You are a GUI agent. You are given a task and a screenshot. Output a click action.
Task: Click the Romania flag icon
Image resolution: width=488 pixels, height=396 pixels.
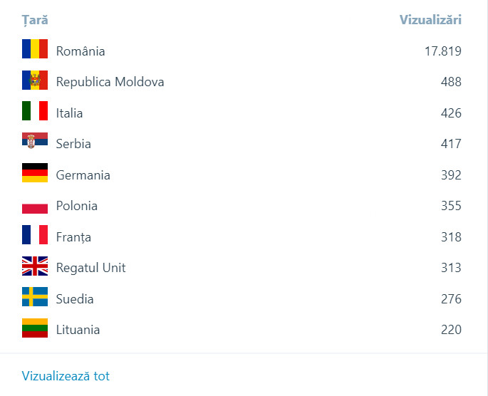35,51
